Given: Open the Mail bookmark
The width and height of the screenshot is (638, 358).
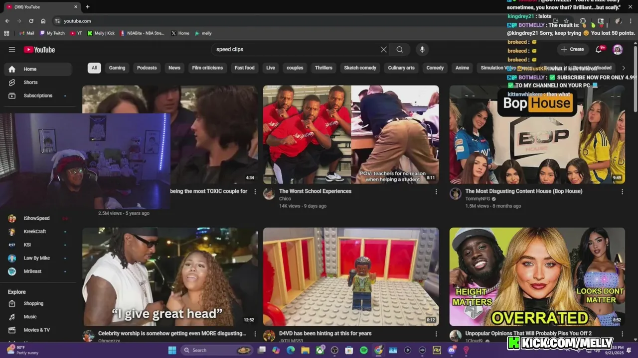Looking at the screenshot, I should click(27, 33).
